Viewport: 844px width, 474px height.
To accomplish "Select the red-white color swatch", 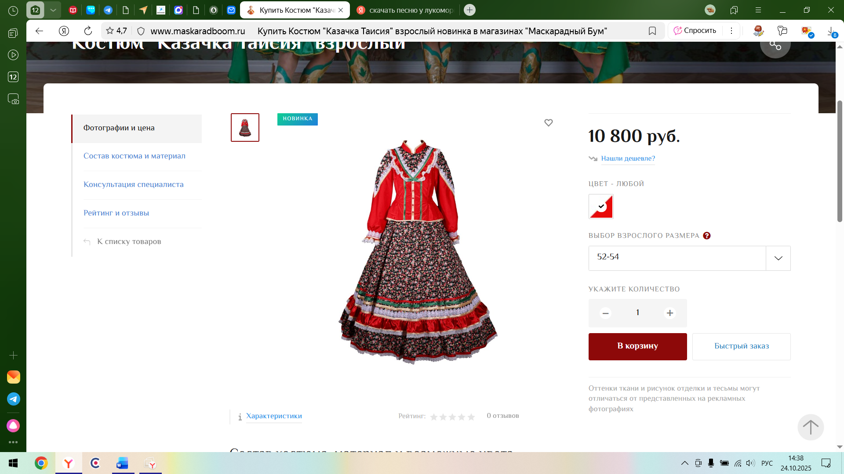I will [601, 206].
